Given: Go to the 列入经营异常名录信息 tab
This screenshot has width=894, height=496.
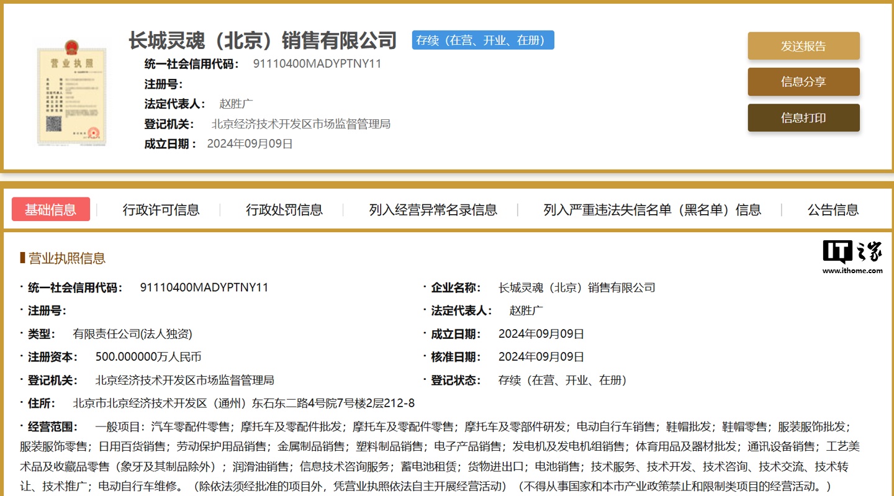Looking at the screenshot, I should click(433, 210).
